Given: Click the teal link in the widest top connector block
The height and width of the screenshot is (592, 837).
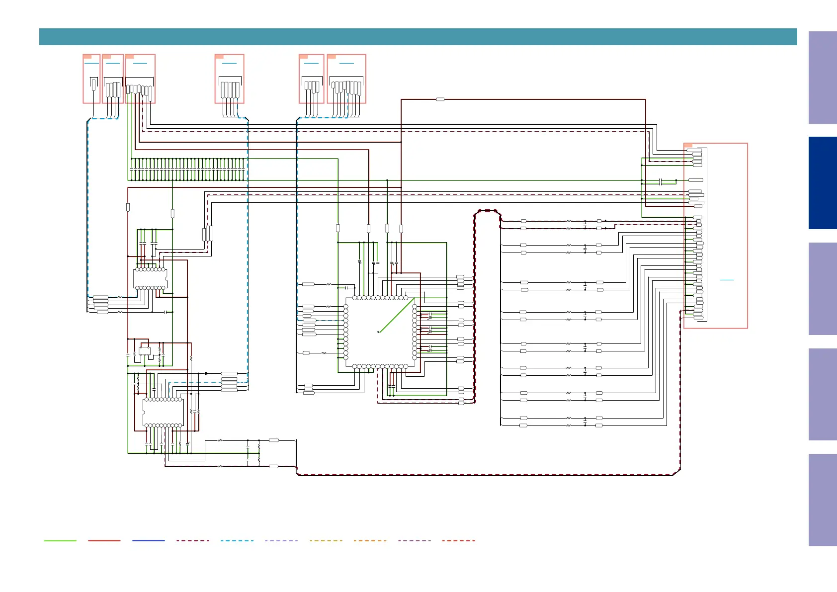Looking at the screenshot, I should click(346, 64).
